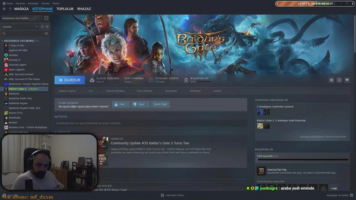Go to TOPLULUK tab
The height and width of the screenshot is (200, 356).
(65, 9)
